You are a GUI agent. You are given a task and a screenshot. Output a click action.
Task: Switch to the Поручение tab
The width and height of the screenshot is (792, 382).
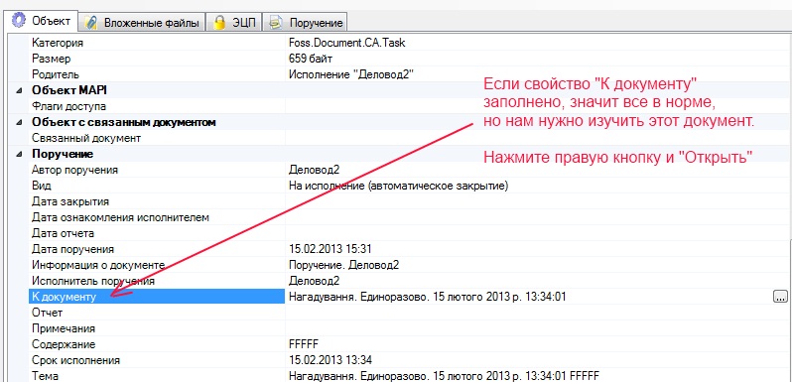[x=305, y=22]
